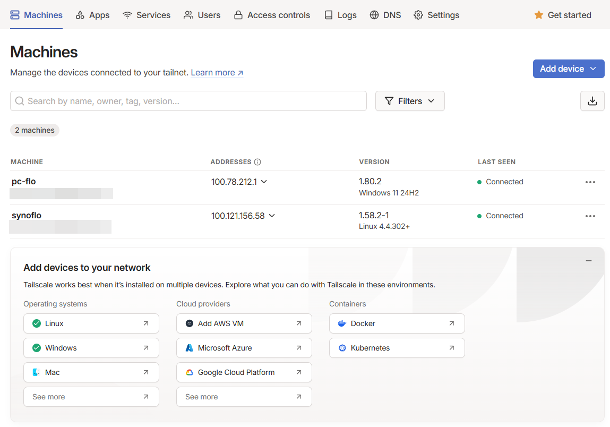
Task: Collapse the Add devices panel
Action: tap(589, 261)
